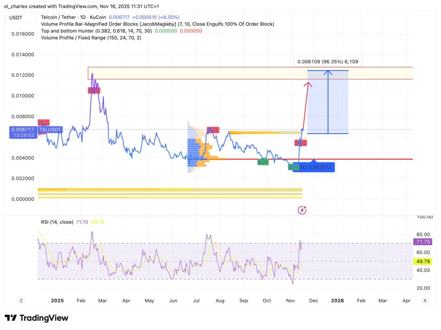441x330 pixels.
Task: Click the blue TELUSDT current price label
Action: point(50,130)
